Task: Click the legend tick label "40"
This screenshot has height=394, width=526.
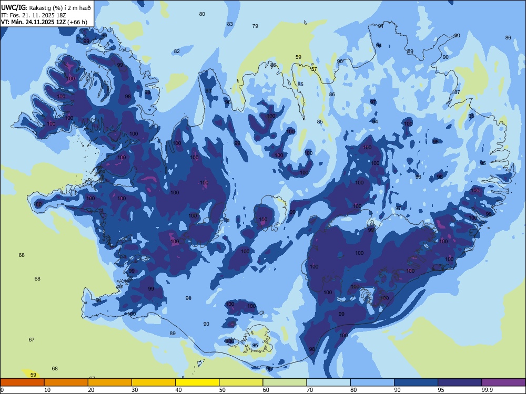Action: (x=179, y=390)
